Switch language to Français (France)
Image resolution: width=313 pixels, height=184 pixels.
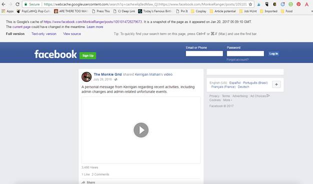(x=223, y=87)
